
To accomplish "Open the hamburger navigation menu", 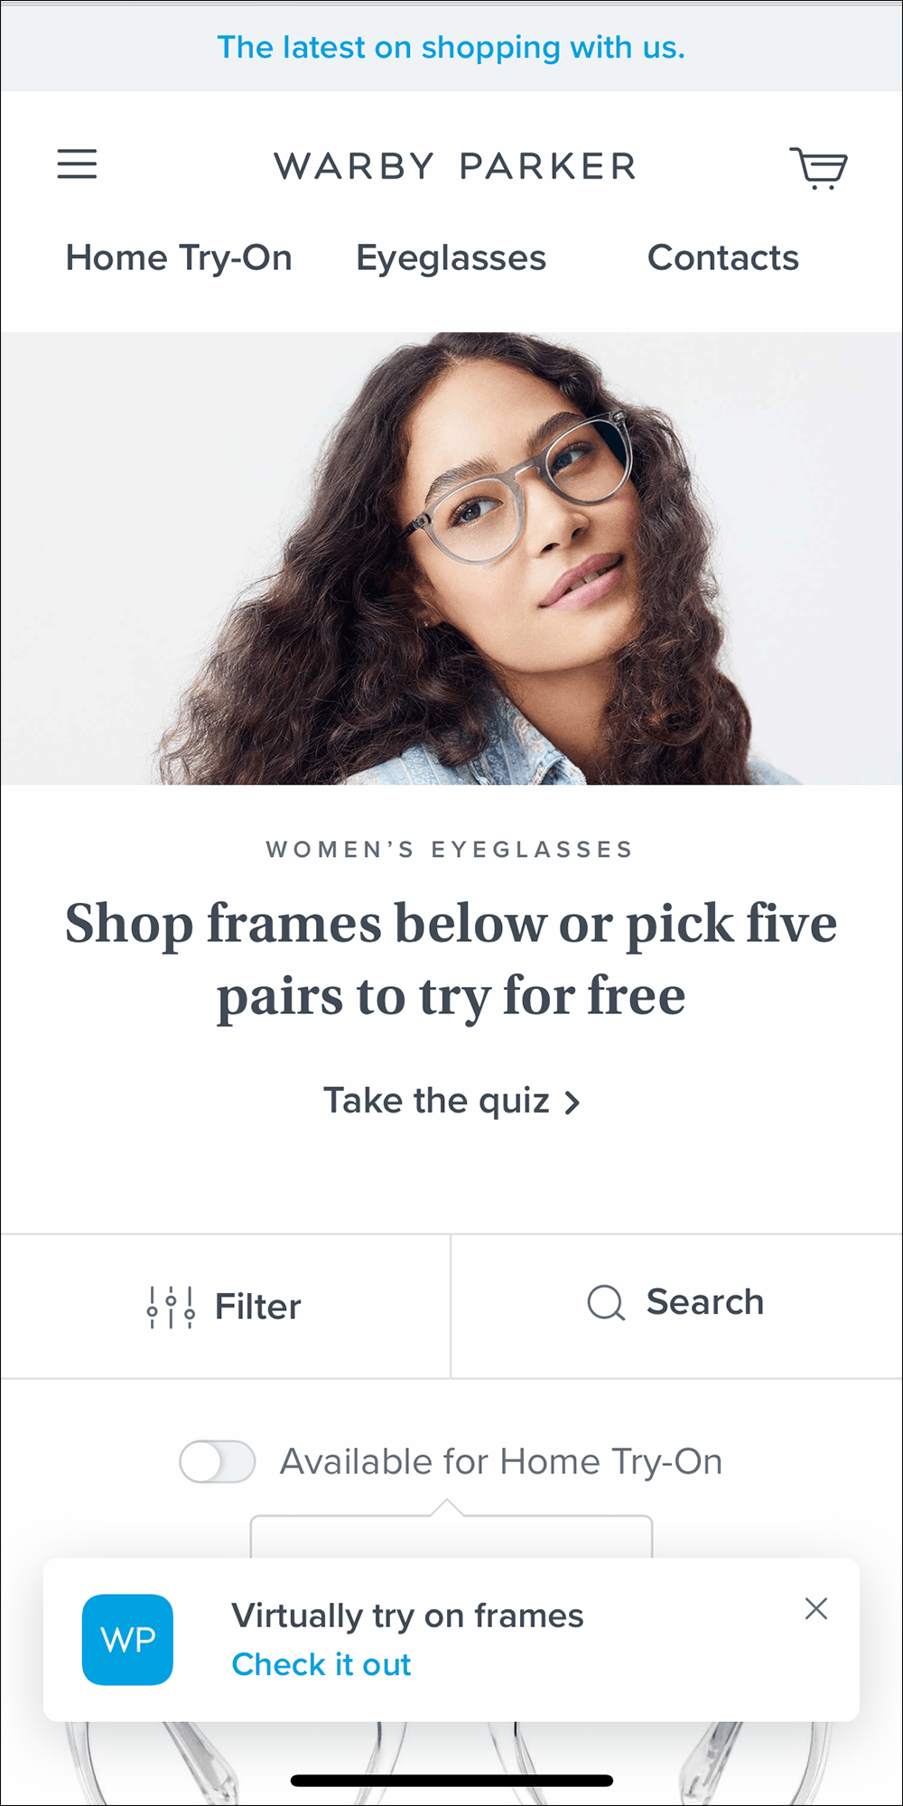I will coord(77,164).
